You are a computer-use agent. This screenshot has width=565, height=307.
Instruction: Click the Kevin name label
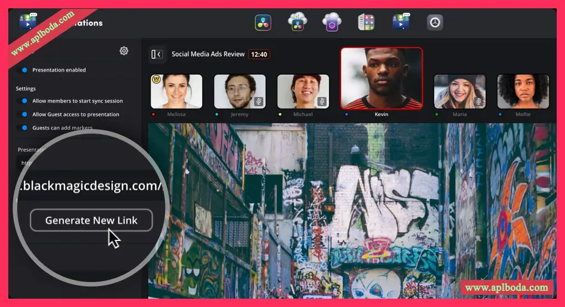click(382, 114)
